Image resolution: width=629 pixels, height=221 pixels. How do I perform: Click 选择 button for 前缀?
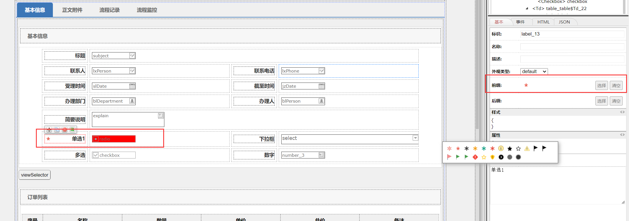(601, 85)
